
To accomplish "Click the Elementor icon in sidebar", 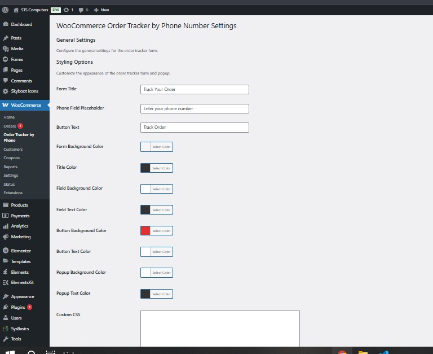I will click(6, 251).
